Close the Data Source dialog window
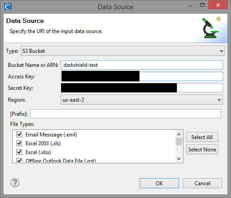 click(x=218, y=5)
